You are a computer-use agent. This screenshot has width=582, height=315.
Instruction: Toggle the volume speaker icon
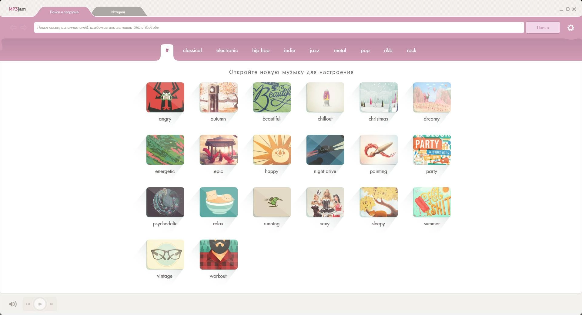click(x=13, y=304)
